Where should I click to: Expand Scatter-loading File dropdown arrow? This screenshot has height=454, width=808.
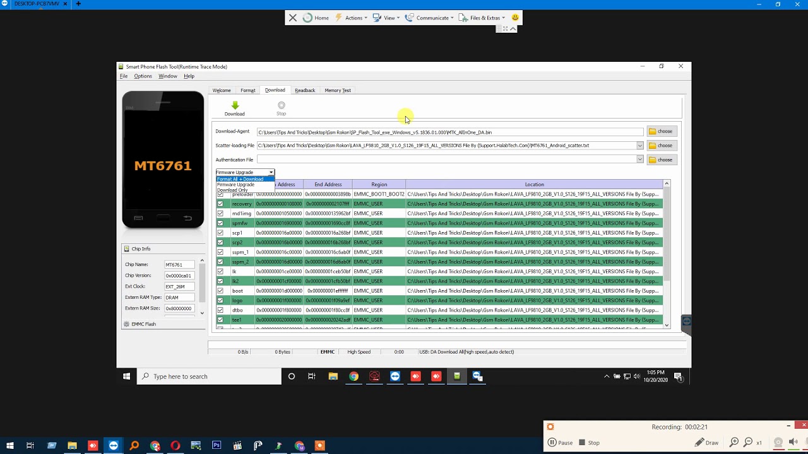click(x=639, y=146)
